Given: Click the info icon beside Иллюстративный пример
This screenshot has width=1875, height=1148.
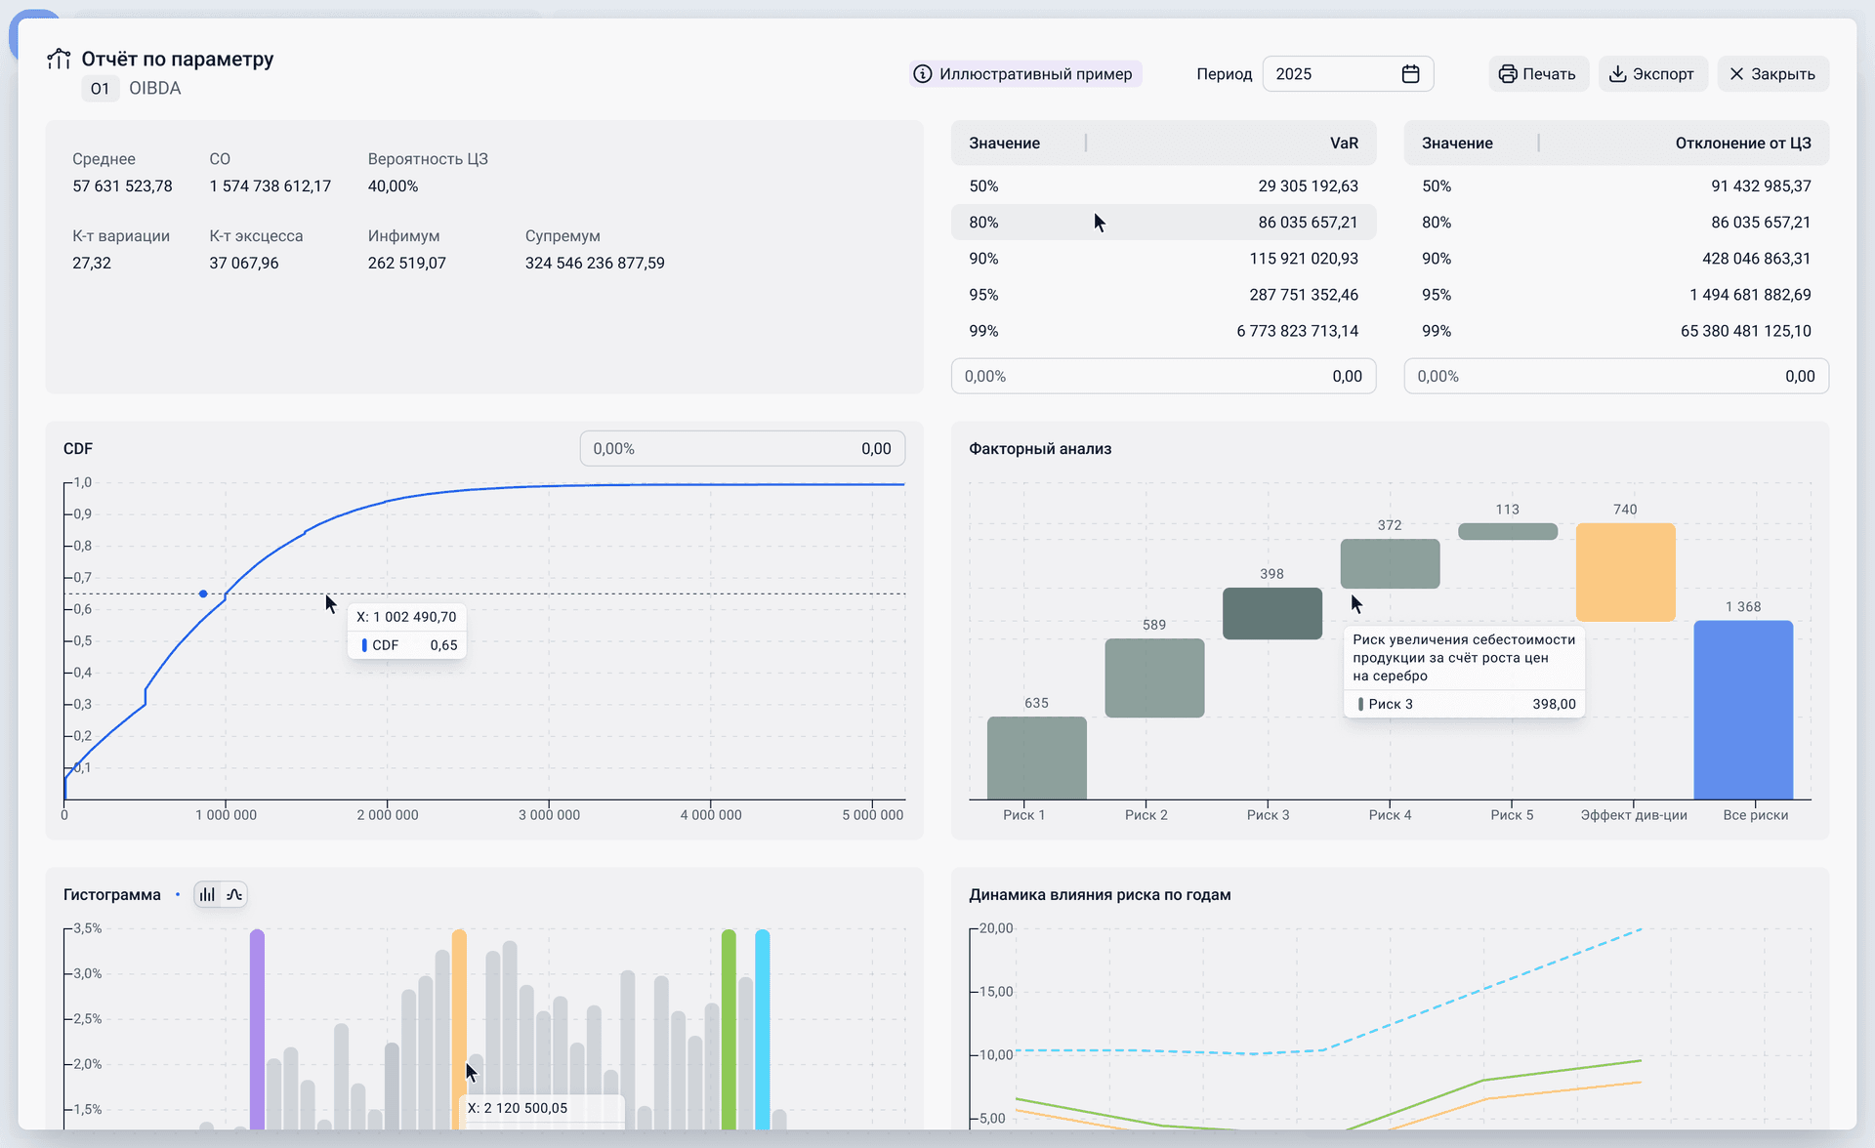Looking at the screenshot, I should pos(922,74).
